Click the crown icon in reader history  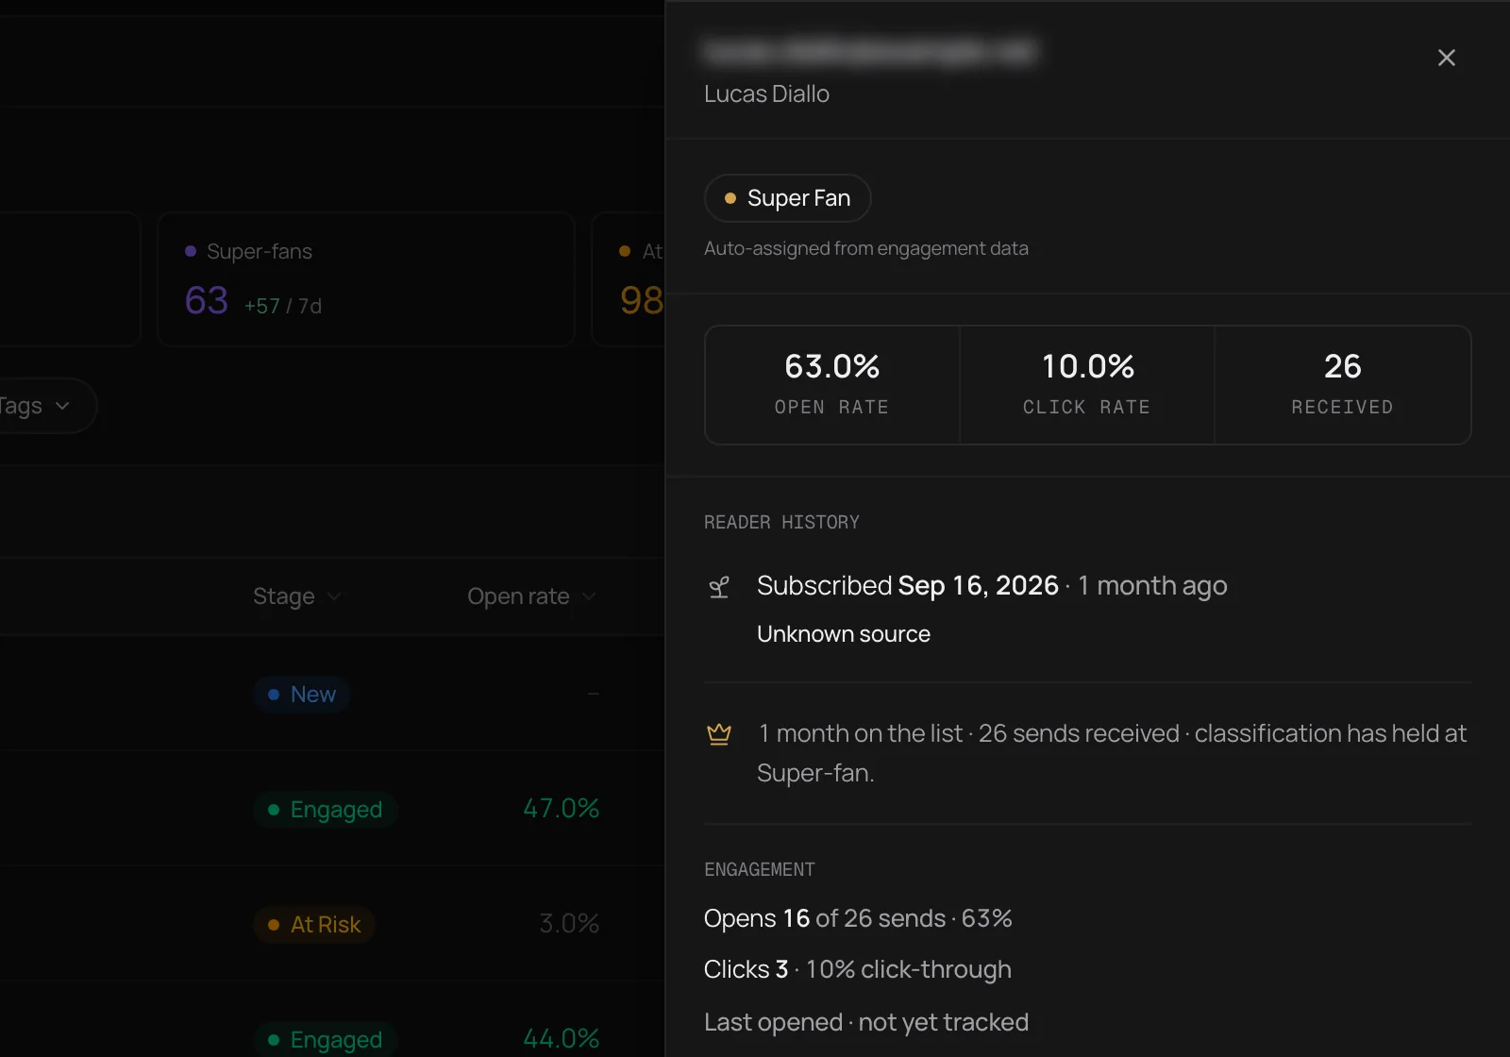point(719,734)
